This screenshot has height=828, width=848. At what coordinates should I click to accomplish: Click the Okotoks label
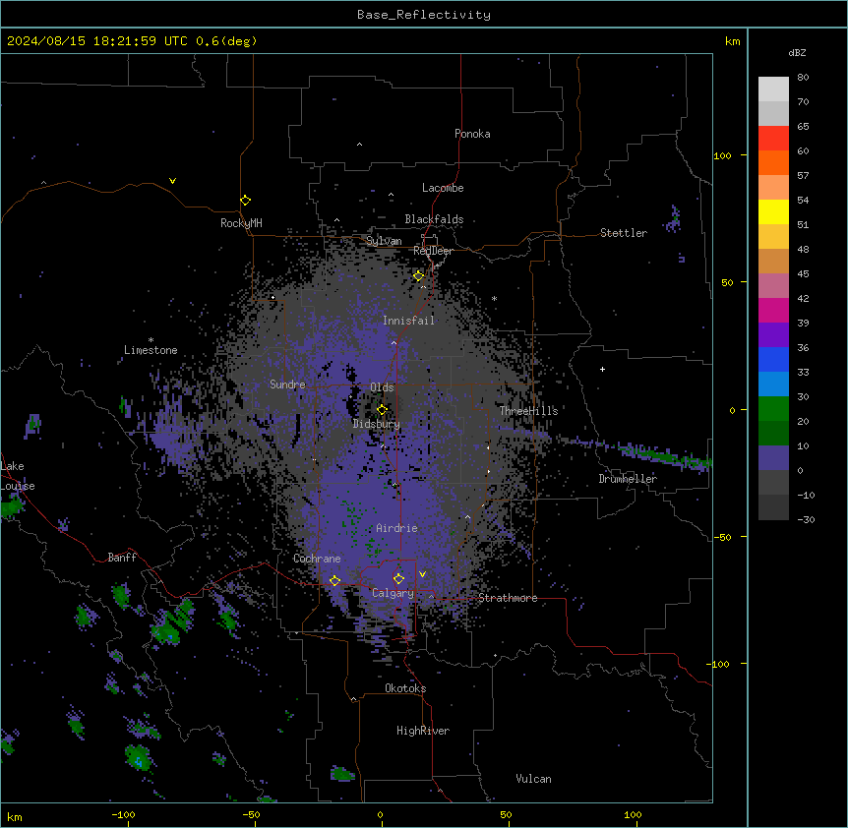coord(405,688)
